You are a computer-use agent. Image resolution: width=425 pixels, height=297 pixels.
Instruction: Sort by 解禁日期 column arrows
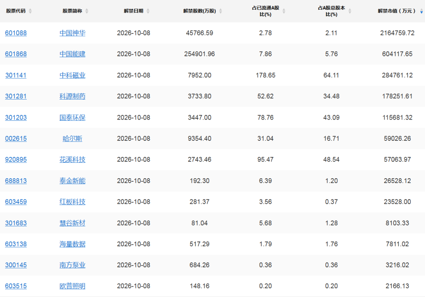pos(148,11)
